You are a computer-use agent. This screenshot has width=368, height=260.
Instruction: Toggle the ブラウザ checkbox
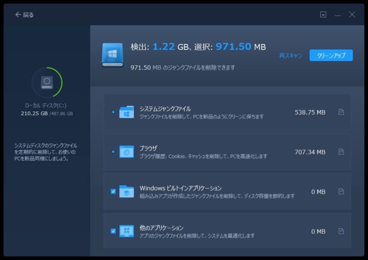click(113, 152)
